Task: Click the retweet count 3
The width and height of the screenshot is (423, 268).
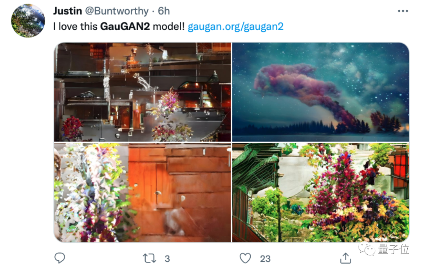Action: tap(167, 259)
